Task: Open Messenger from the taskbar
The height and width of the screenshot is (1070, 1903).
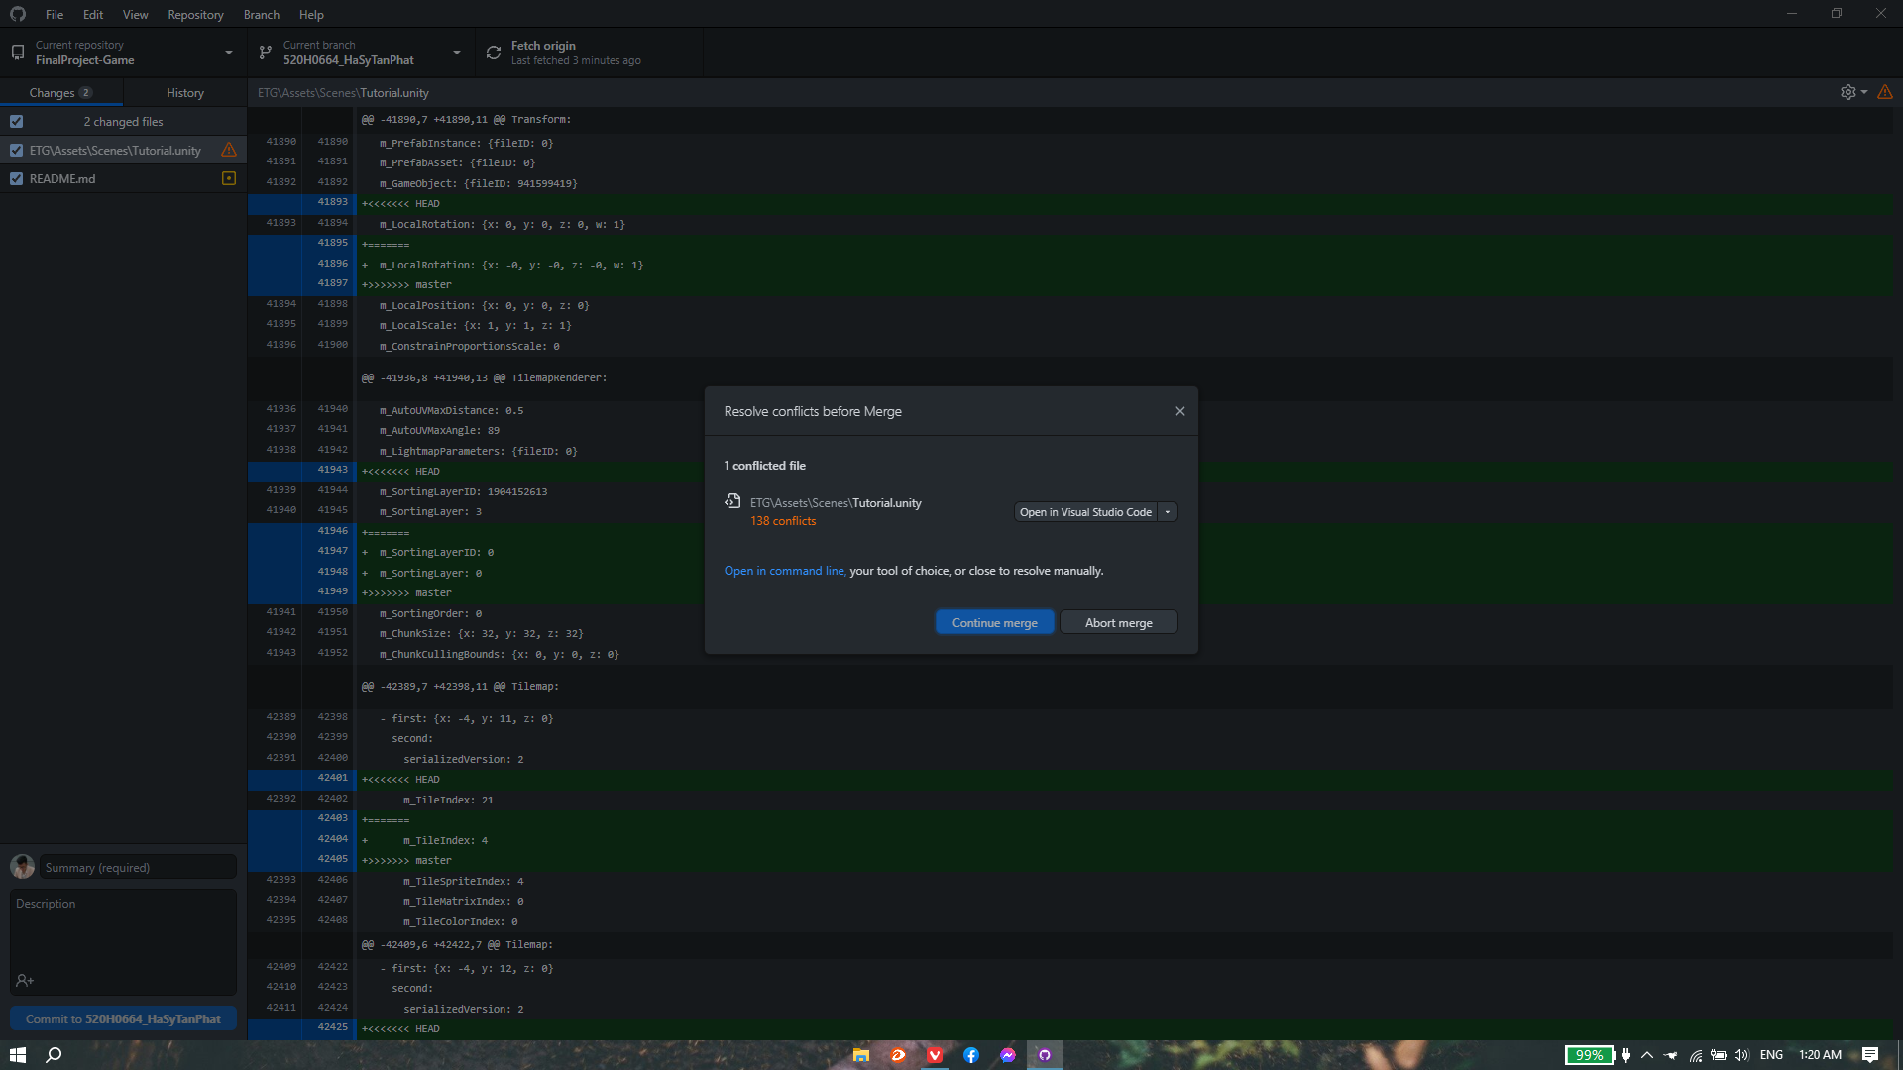Action: tap(1007, 1055)
